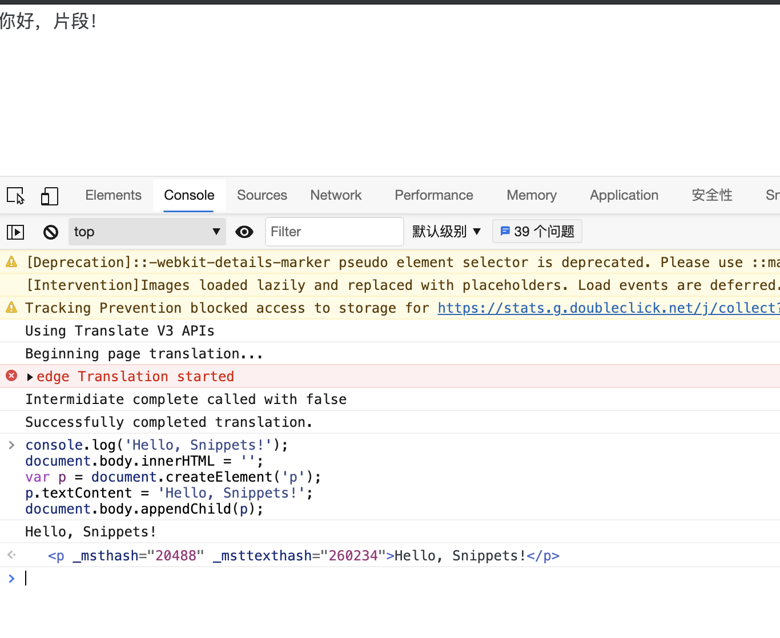This screenshot has width=780, height=638.
Task: Open the Sources tab
Action: 262,195
